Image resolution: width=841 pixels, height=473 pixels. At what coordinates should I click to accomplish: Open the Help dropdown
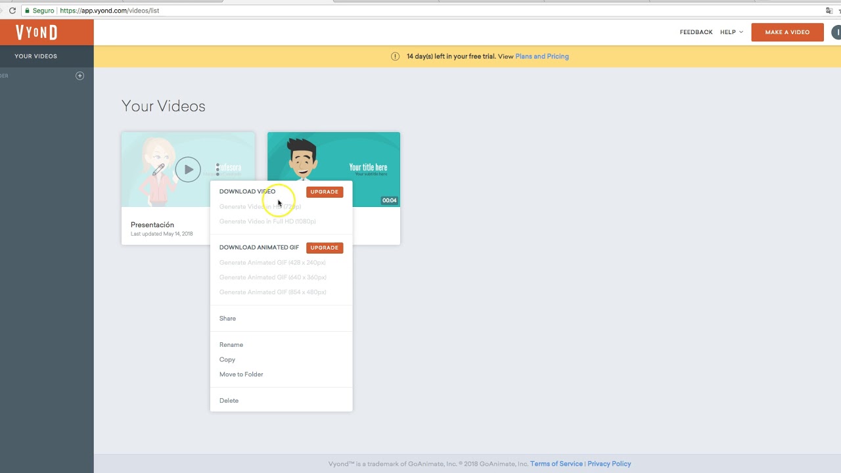click(x=731, y=32)
